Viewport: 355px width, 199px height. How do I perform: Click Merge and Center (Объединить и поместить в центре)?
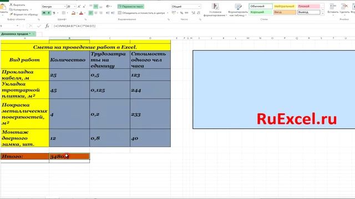pos(141,13)
